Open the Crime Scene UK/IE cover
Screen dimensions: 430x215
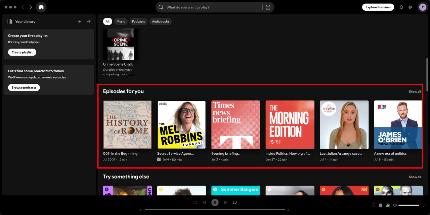click(121, 44)
